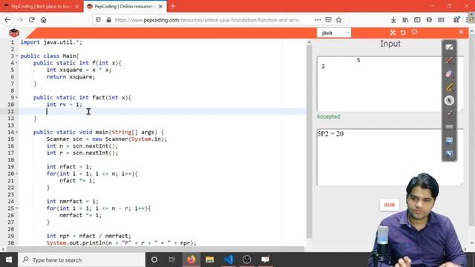Open the java language dropdown
The height and width of the screenshot is (267, 475).
click(334, 33)
